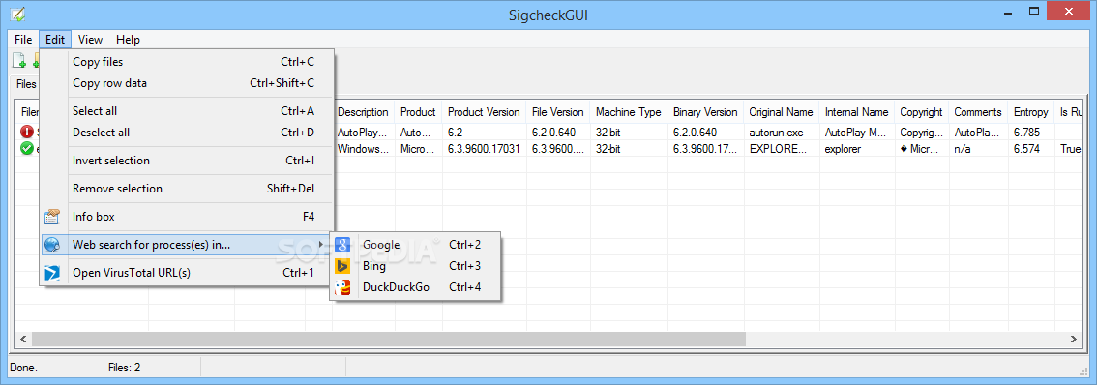Click the Google logo icon
Screen dimensions: 1097x385
click(342, 245)
